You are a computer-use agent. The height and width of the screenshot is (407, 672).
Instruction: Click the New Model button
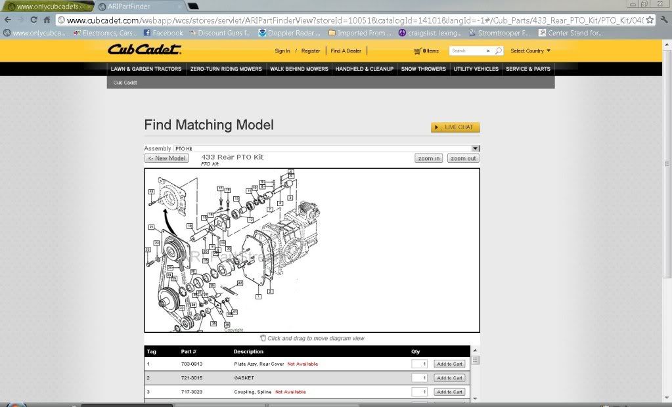pos(167,158)
